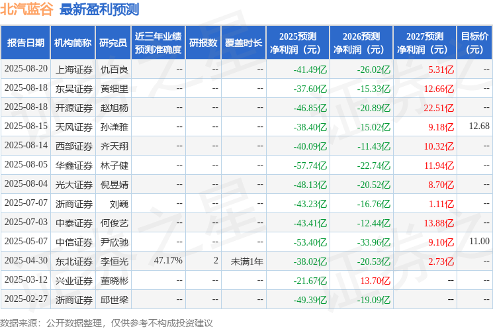Select the date 2025-08-15
Image resolution: width=493 pixels, height=329 pixels.
point(26,126)
